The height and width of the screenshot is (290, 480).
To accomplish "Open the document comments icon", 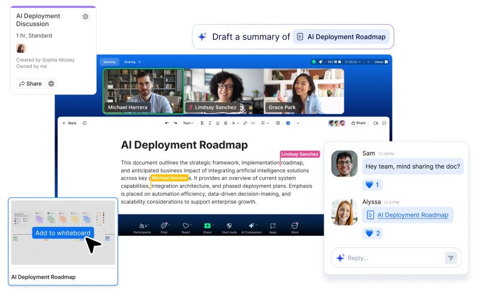I will click(384, 123).
